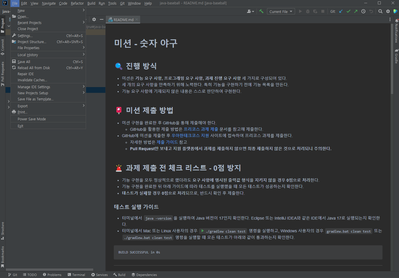Expand New Projects Setup submenu
Screen dimensions: 399x278
48,93
